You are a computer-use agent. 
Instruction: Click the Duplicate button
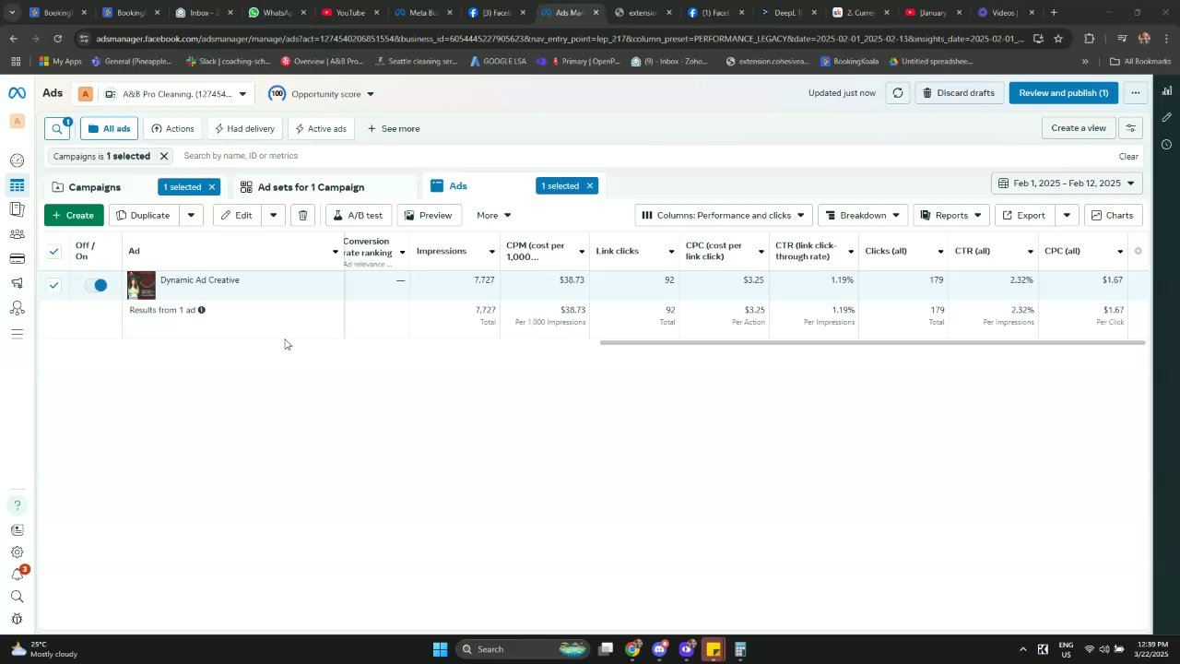coord(145,215)
